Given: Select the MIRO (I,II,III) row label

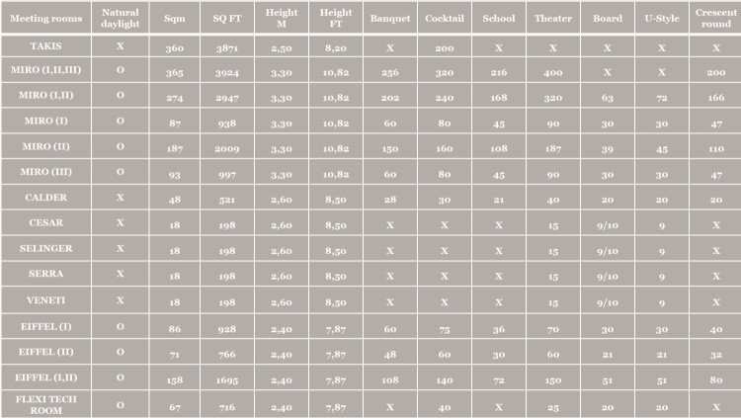Looking at the screenshot, I should point(45,70).
